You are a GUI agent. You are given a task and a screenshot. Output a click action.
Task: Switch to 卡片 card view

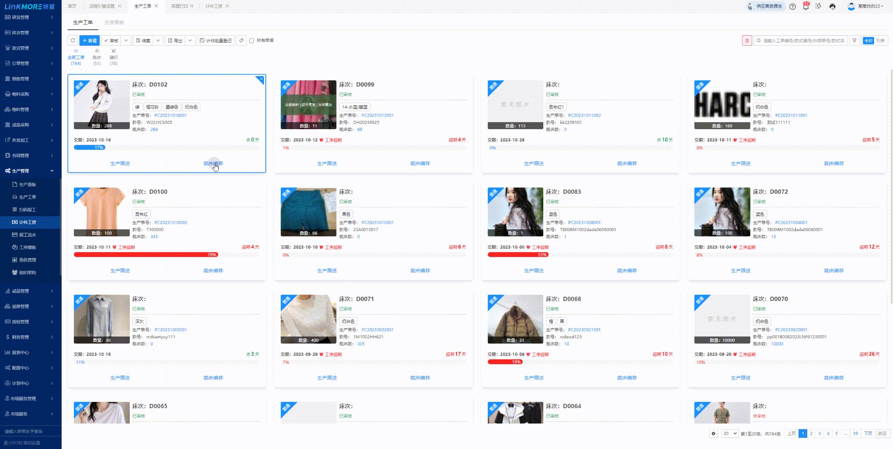(868, 40)
